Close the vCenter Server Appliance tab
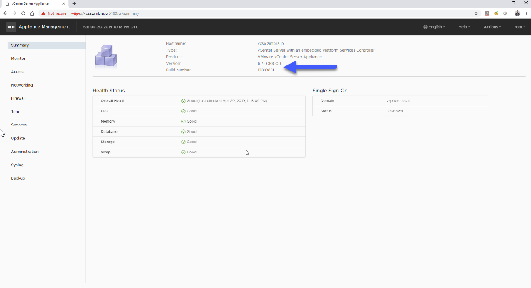Image resolution: width=531 pixels, height=288 pixels. pyautogui.click(x=64, y=3)
